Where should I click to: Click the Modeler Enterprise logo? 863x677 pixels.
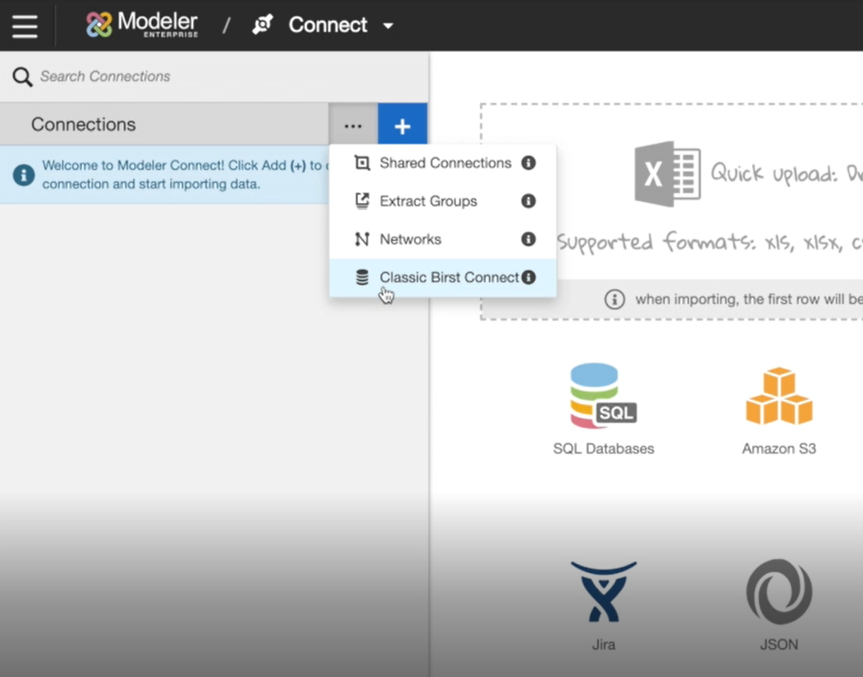click(141, 25)
